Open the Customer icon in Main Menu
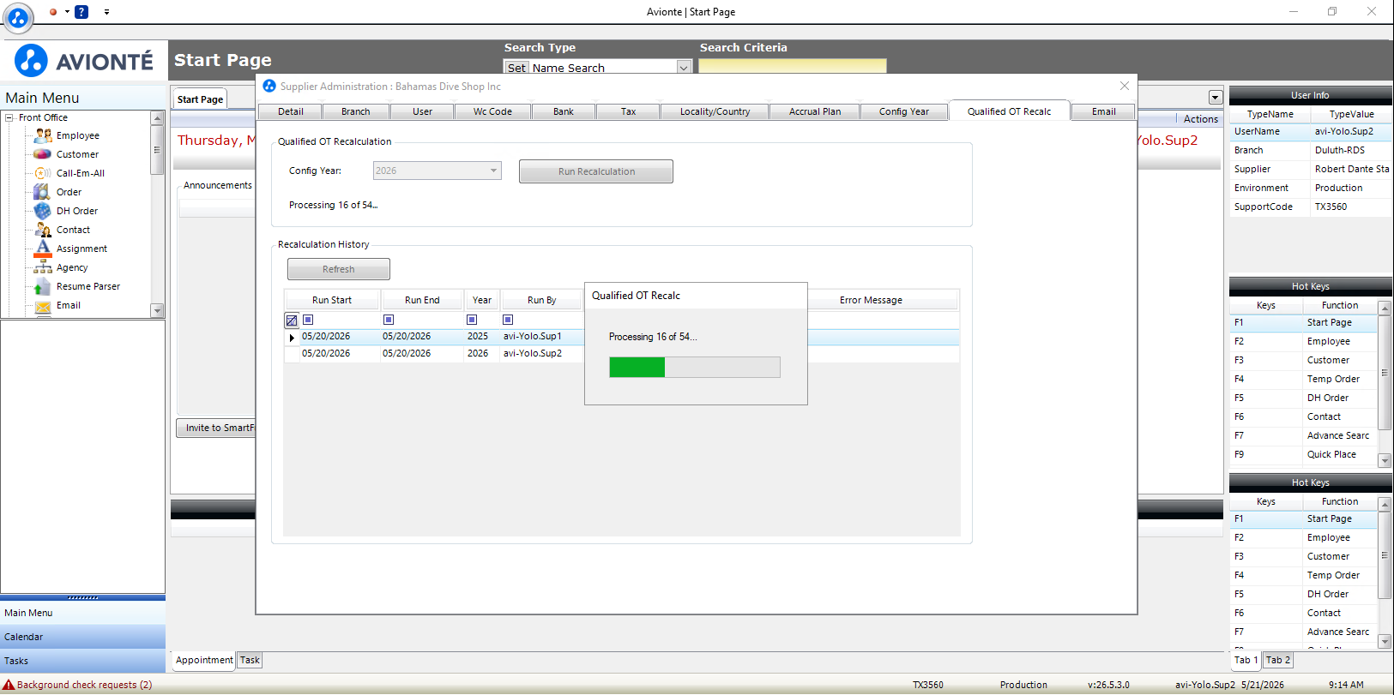 click(x=43, y=154)
